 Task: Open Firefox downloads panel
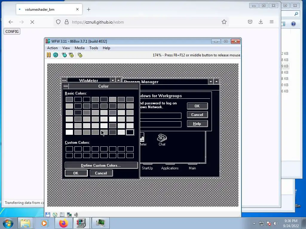click(x=261, y=22)
